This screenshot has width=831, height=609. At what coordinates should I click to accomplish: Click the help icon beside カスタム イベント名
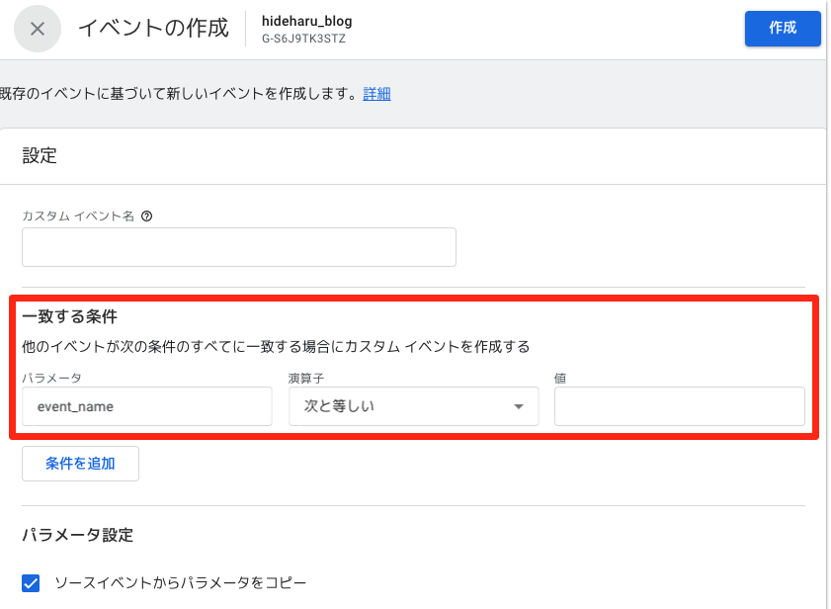[x=146, y=216]
